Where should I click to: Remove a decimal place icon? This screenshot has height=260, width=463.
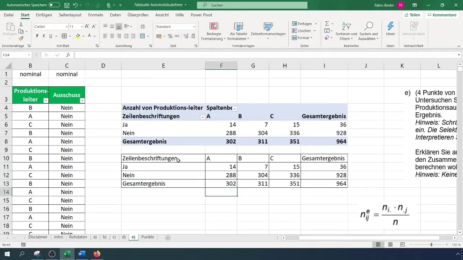[193, 36]
